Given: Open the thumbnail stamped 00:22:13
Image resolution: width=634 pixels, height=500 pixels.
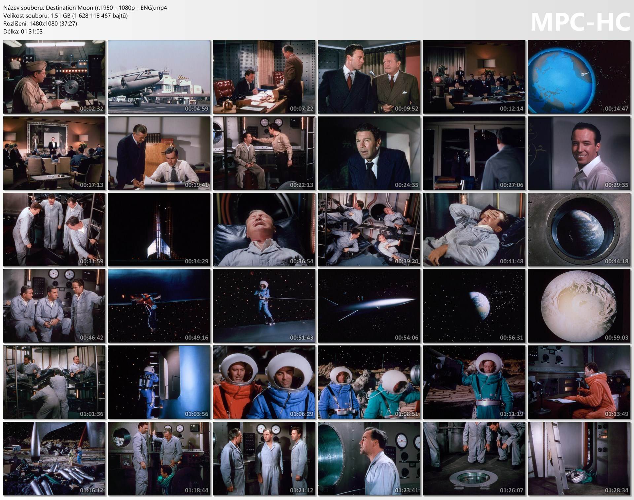Looking at the screenshot, I should (264, 153).
